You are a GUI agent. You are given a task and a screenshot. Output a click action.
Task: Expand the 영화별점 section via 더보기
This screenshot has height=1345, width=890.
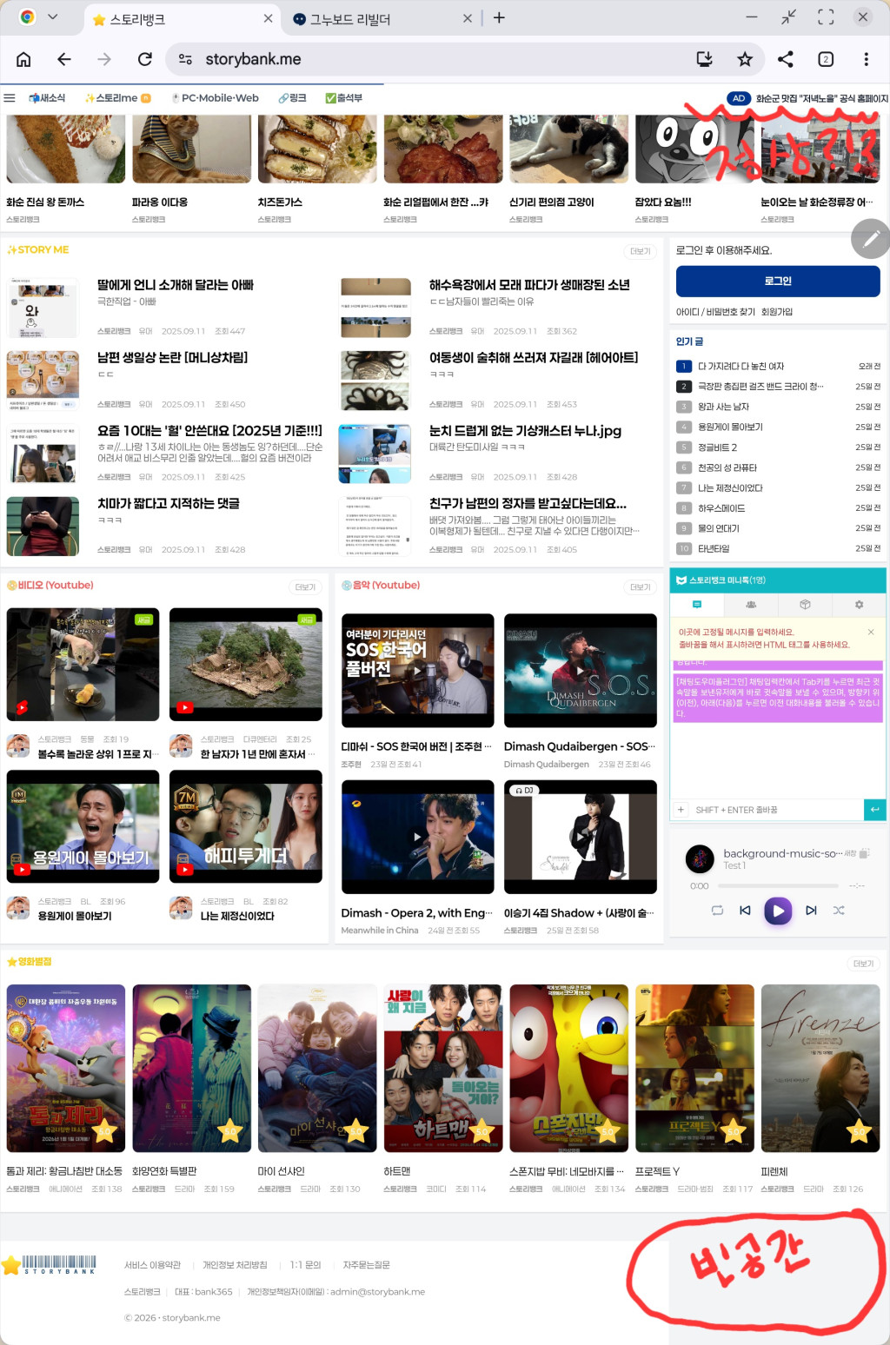pos(861,963)
